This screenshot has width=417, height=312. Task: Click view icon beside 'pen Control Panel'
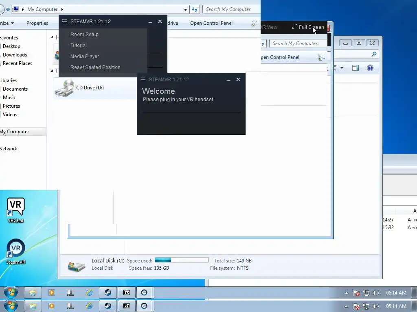(322, 57)
